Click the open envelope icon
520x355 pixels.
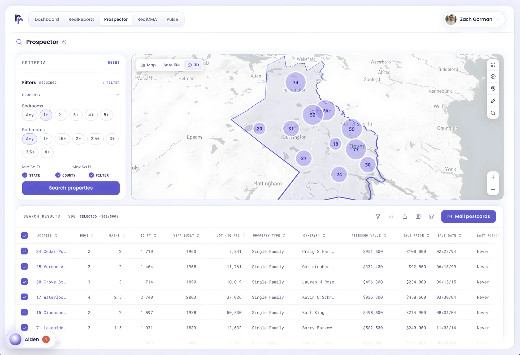click(x=431, y=217)
